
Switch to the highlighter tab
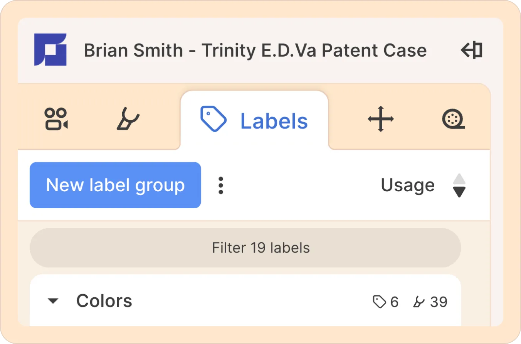point(128,119)
